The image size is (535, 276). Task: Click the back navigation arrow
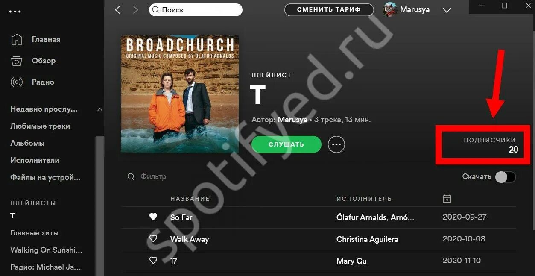tap(118, 10)
